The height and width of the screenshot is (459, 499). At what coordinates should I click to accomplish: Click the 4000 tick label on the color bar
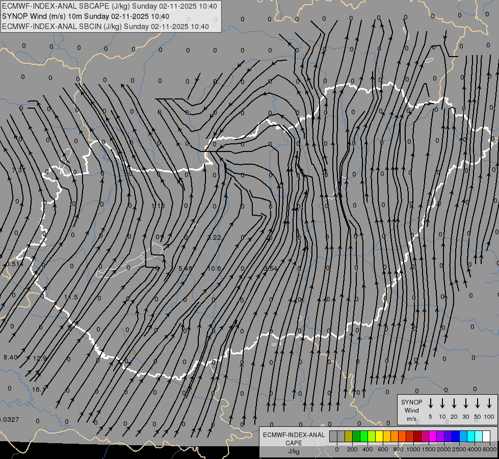474,449
